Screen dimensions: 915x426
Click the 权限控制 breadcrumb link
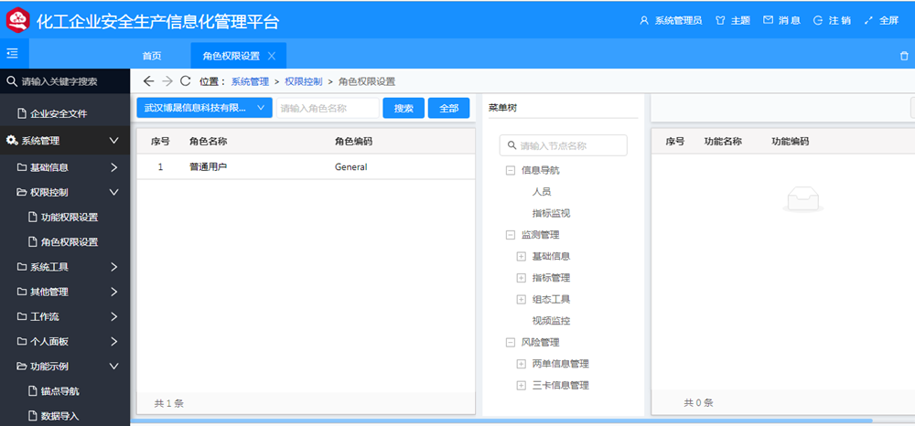point(304,81)
